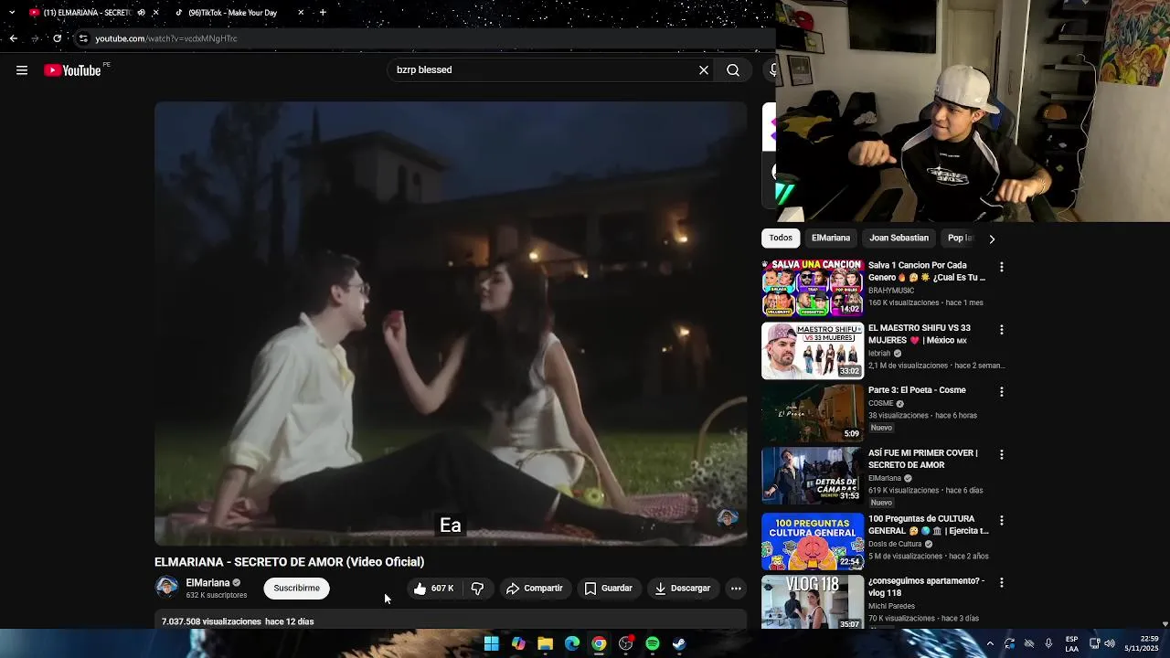The height and width of the screenshot is (658, 1170).
Task: Open ElMariana channel avatar below video
Action: pyautogui.click(x=166, y=587)
